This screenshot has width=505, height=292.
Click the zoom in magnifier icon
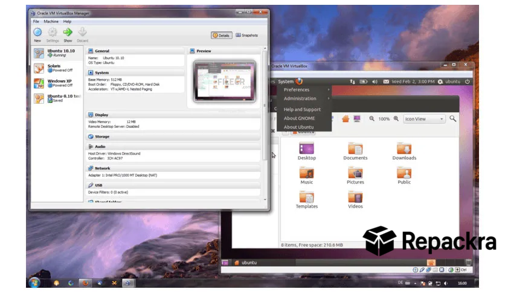tap(396, 119)
